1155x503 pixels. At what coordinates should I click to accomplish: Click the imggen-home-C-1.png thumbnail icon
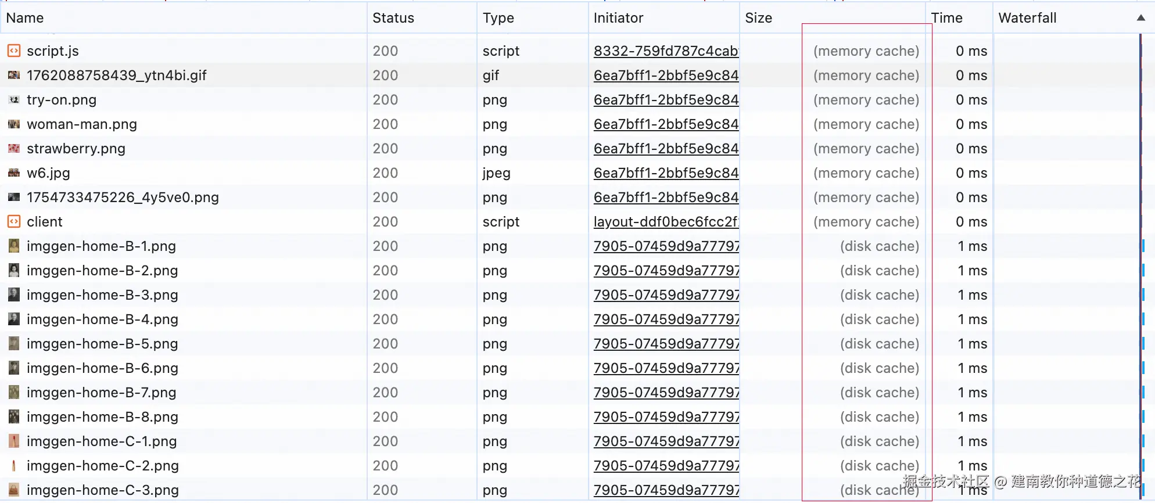click(x=14, y=441)
